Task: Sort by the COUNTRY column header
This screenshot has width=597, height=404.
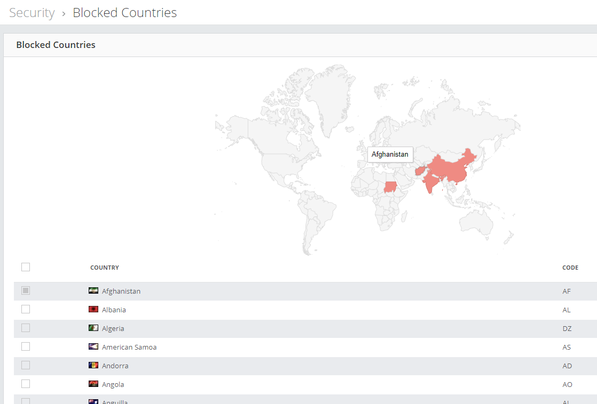Action: point(105,268)
